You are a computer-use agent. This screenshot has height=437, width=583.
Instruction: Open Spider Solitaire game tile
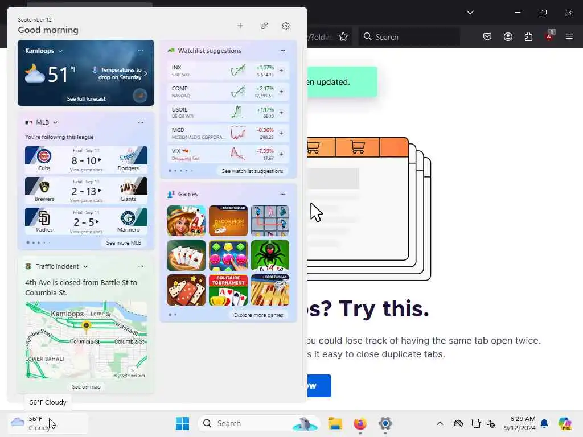pyautogui.click(x=270, y=255)
